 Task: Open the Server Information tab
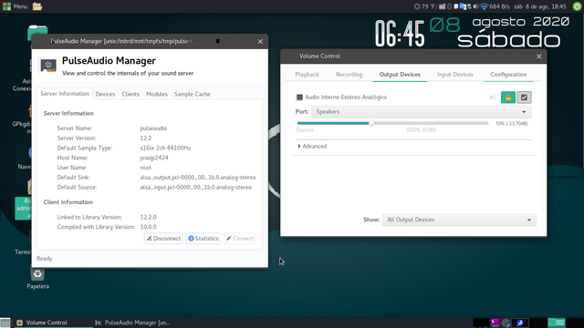coord(65,94)
